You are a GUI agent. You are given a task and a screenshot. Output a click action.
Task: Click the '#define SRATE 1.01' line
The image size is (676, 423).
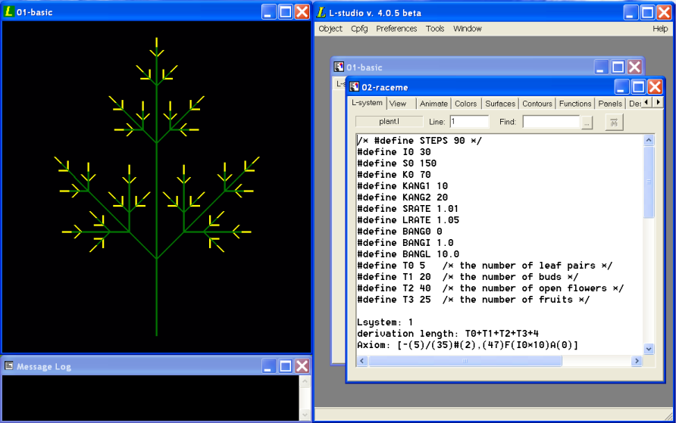click(x=408, y=209)
